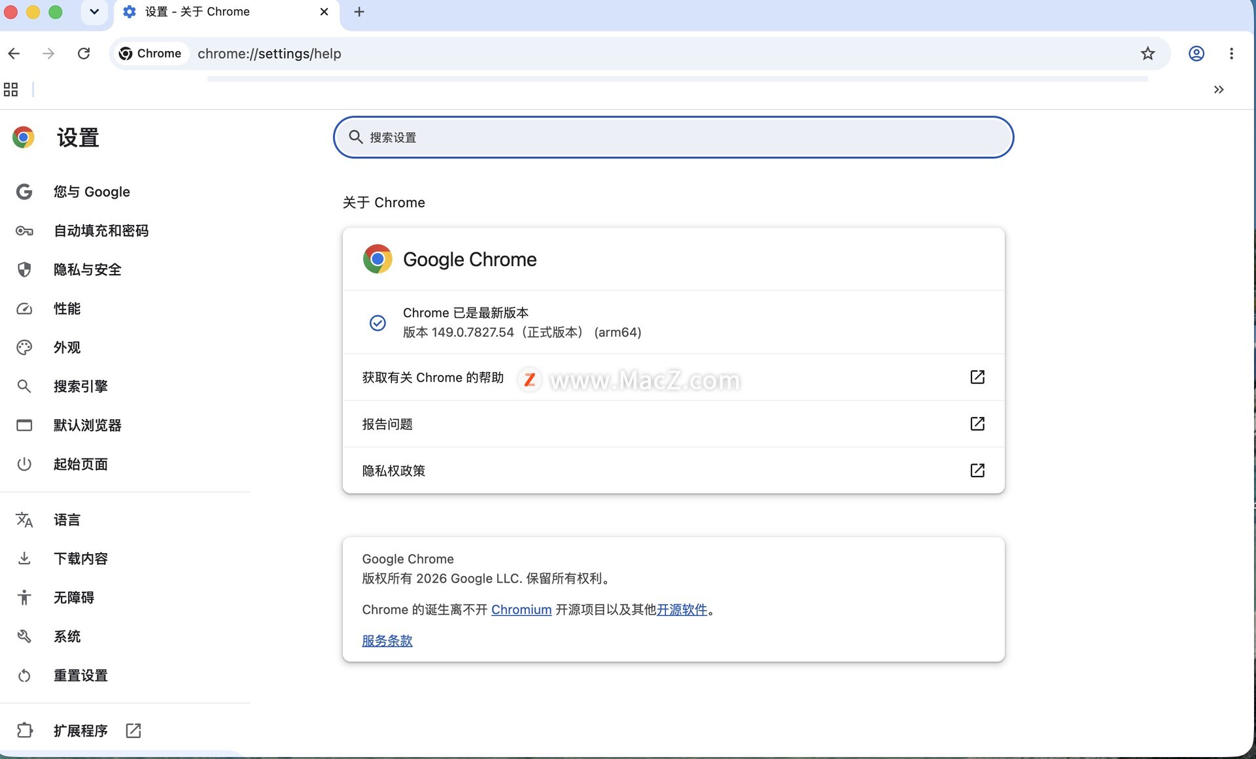This screenshot has width=1256, height=759.
Task: Open 隐私权政策 row
Action: (673, 471)
